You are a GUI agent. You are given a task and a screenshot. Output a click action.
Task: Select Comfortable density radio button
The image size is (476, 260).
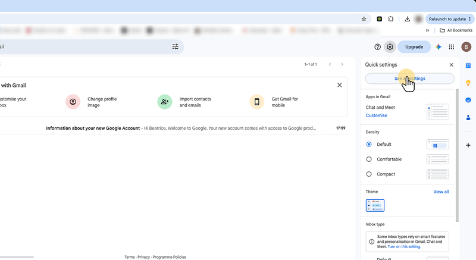[x=369, y=159]
